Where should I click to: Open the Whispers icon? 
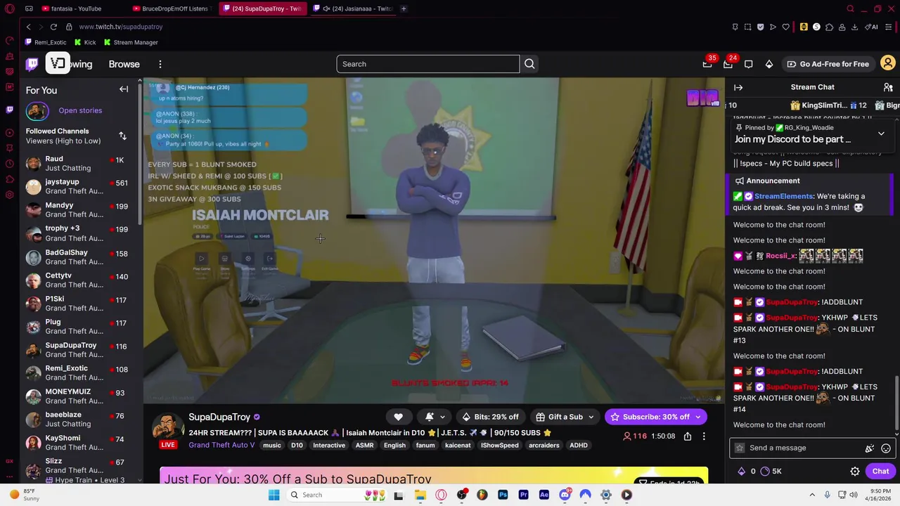[x=749, y=64]
